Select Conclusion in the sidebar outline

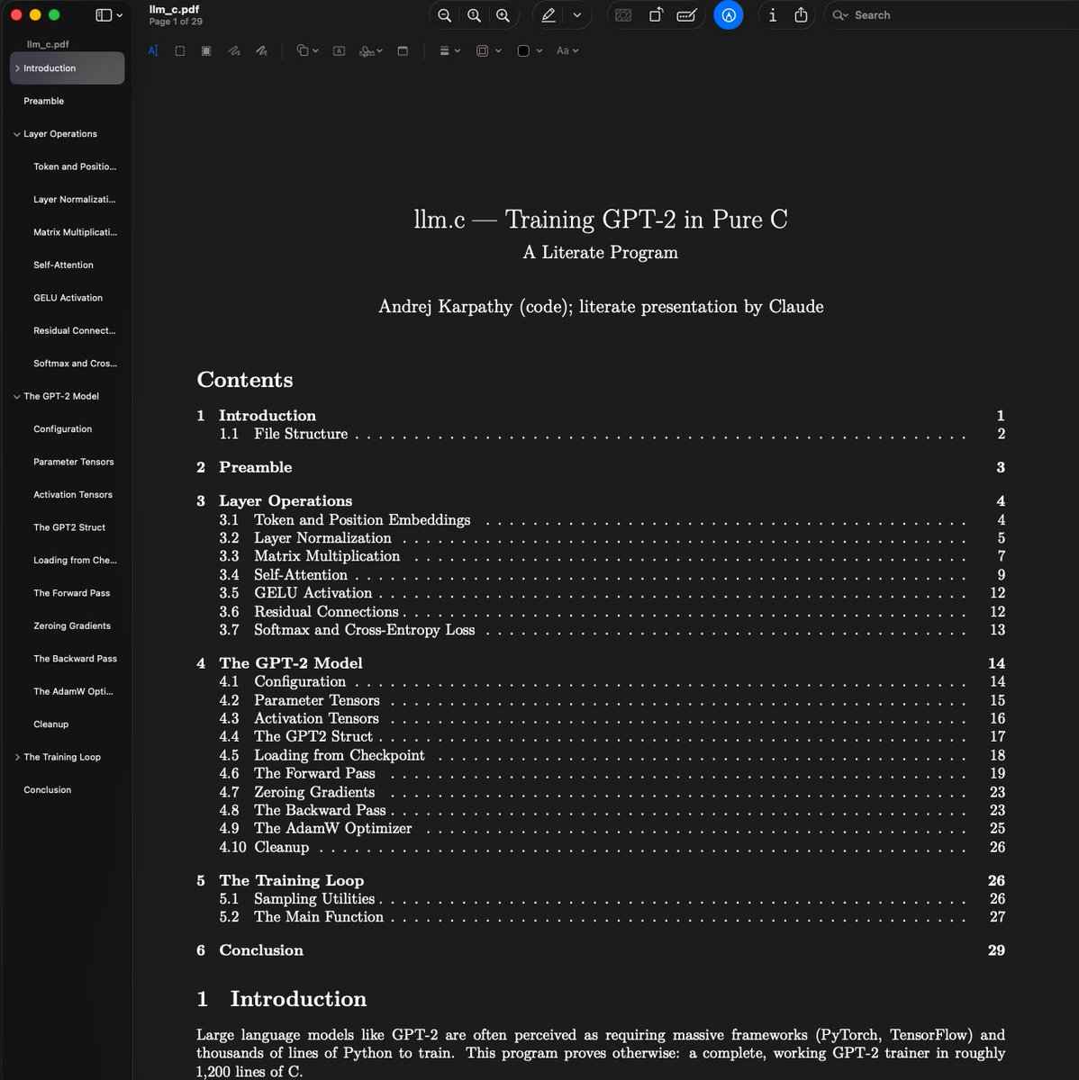pos(48,790)
